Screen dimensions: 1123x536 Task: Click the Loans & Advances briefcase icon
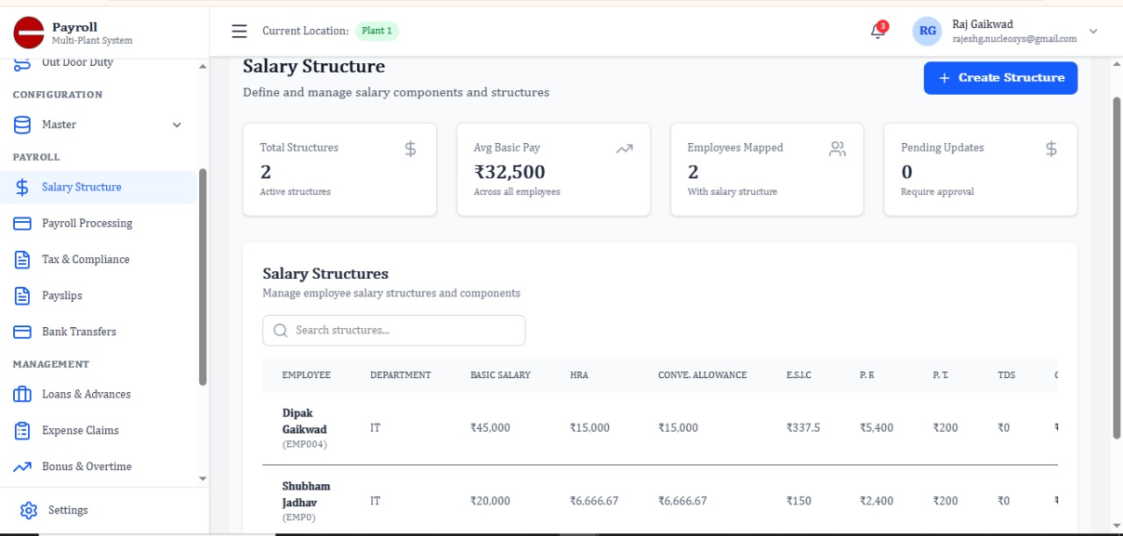(23, 395)
